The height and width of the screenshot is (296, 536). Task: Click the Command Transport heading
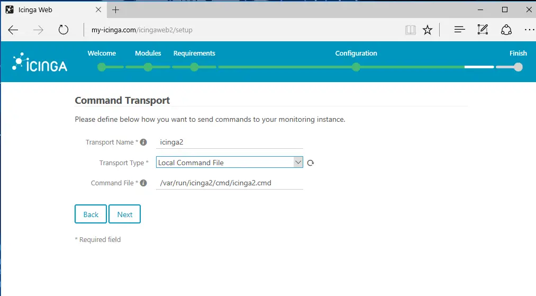[x=122, y=100]
